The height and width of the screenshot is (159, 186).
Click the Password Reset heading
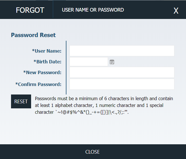click(x=33, y=35)
